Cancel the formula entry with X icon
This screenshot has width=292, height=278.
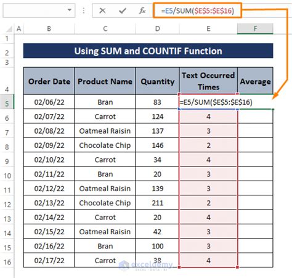point(102,10)
